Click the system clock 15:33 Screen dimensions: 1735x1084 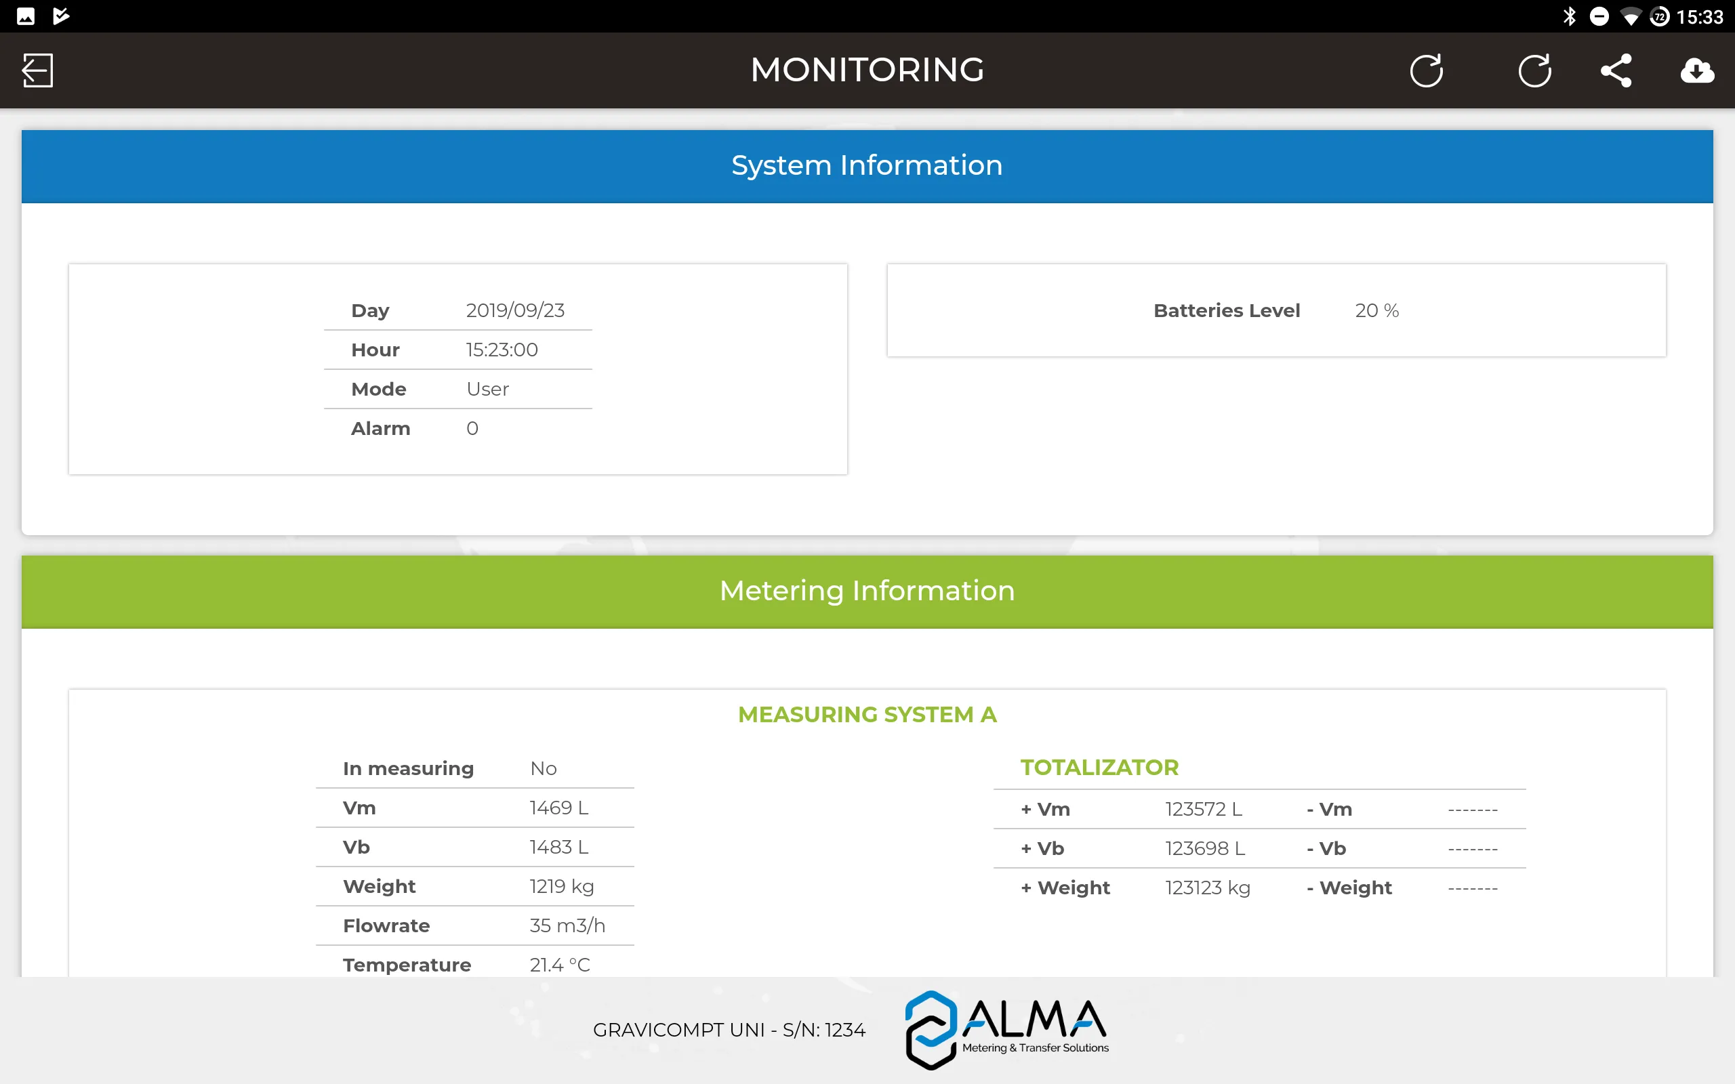coord(1700,16)
